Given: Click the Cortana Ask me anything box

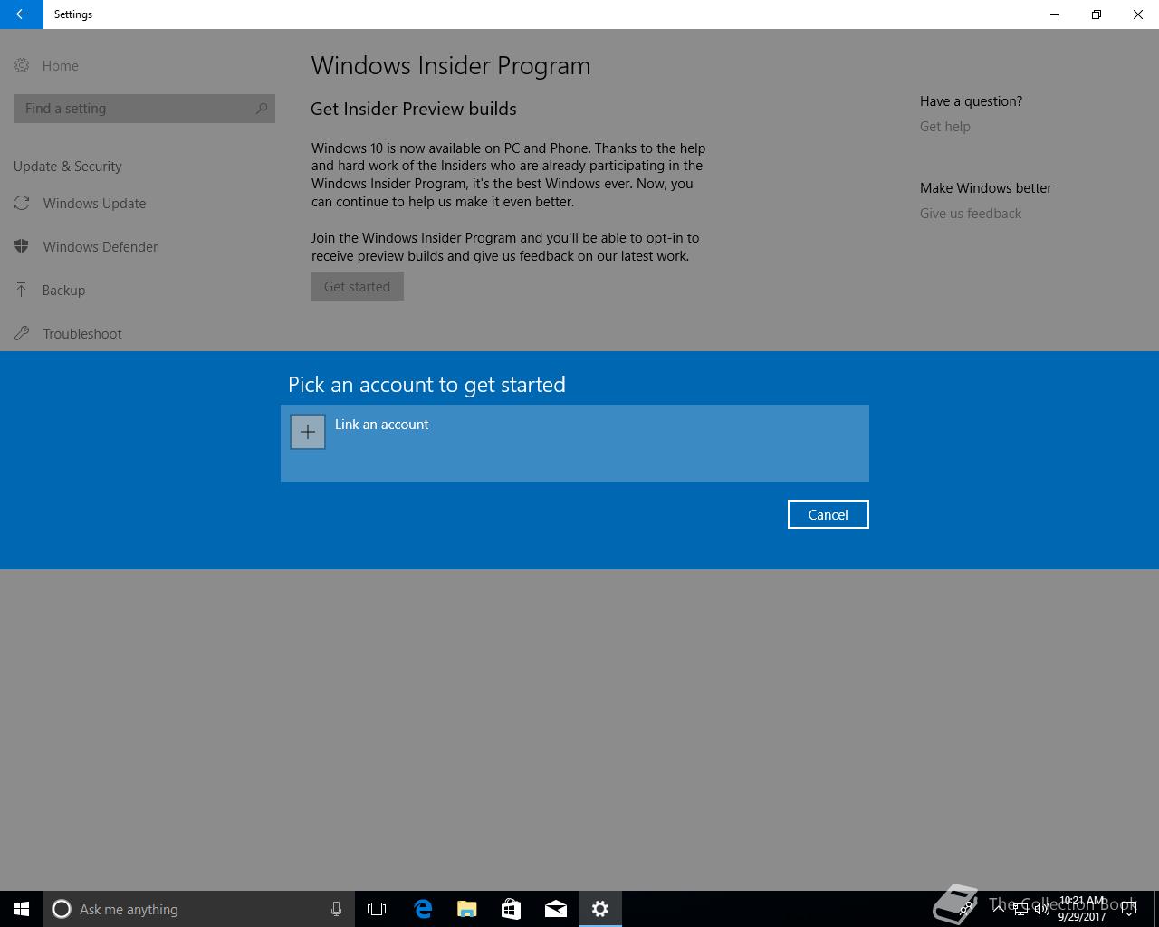Looking at the screenshot, I should (x=199, y=909).
